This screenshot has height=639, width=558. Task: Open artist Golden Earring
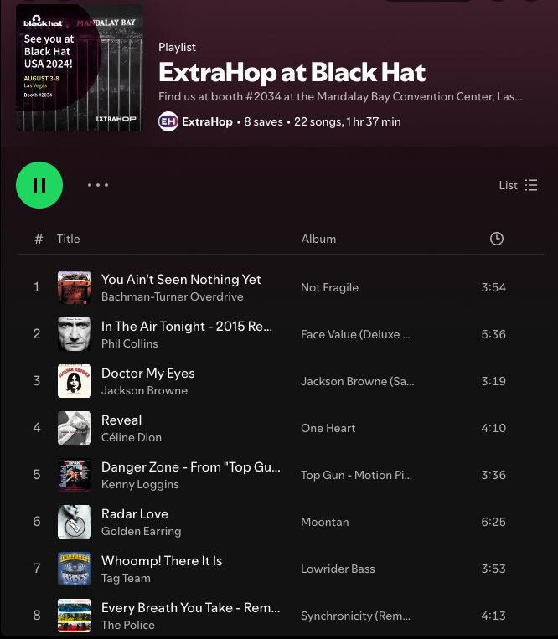(x=141, y=531)
